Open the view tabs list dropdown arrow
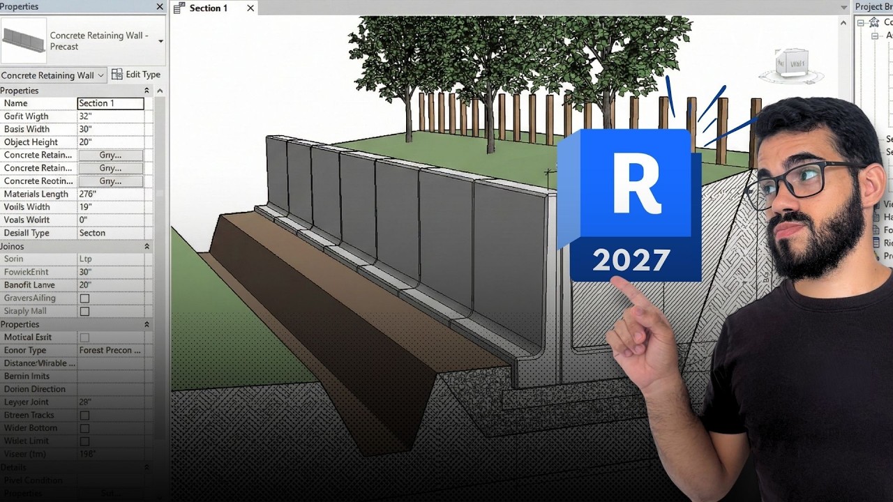 coord(845,9)
